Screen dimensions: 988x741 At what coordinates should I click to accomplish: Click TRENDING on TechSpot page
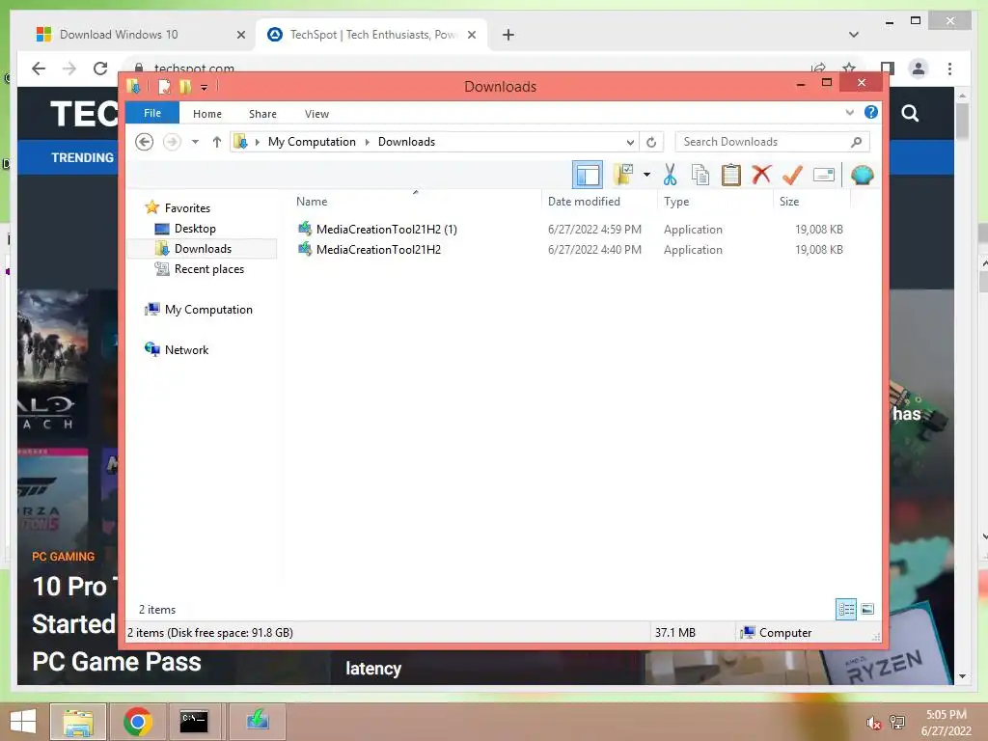click(x=82, y=157)
